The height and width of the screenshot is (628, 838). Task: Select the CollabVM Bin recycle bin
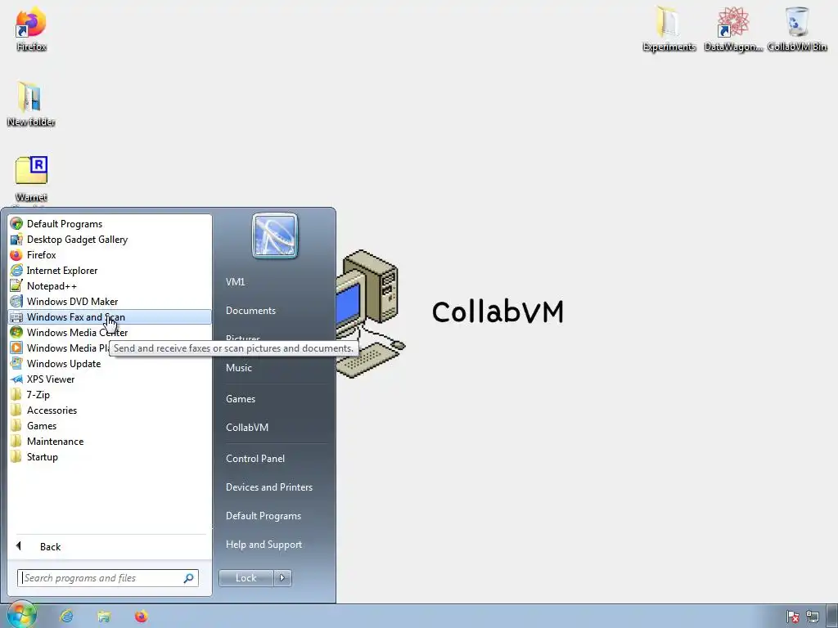click(797, 29)
